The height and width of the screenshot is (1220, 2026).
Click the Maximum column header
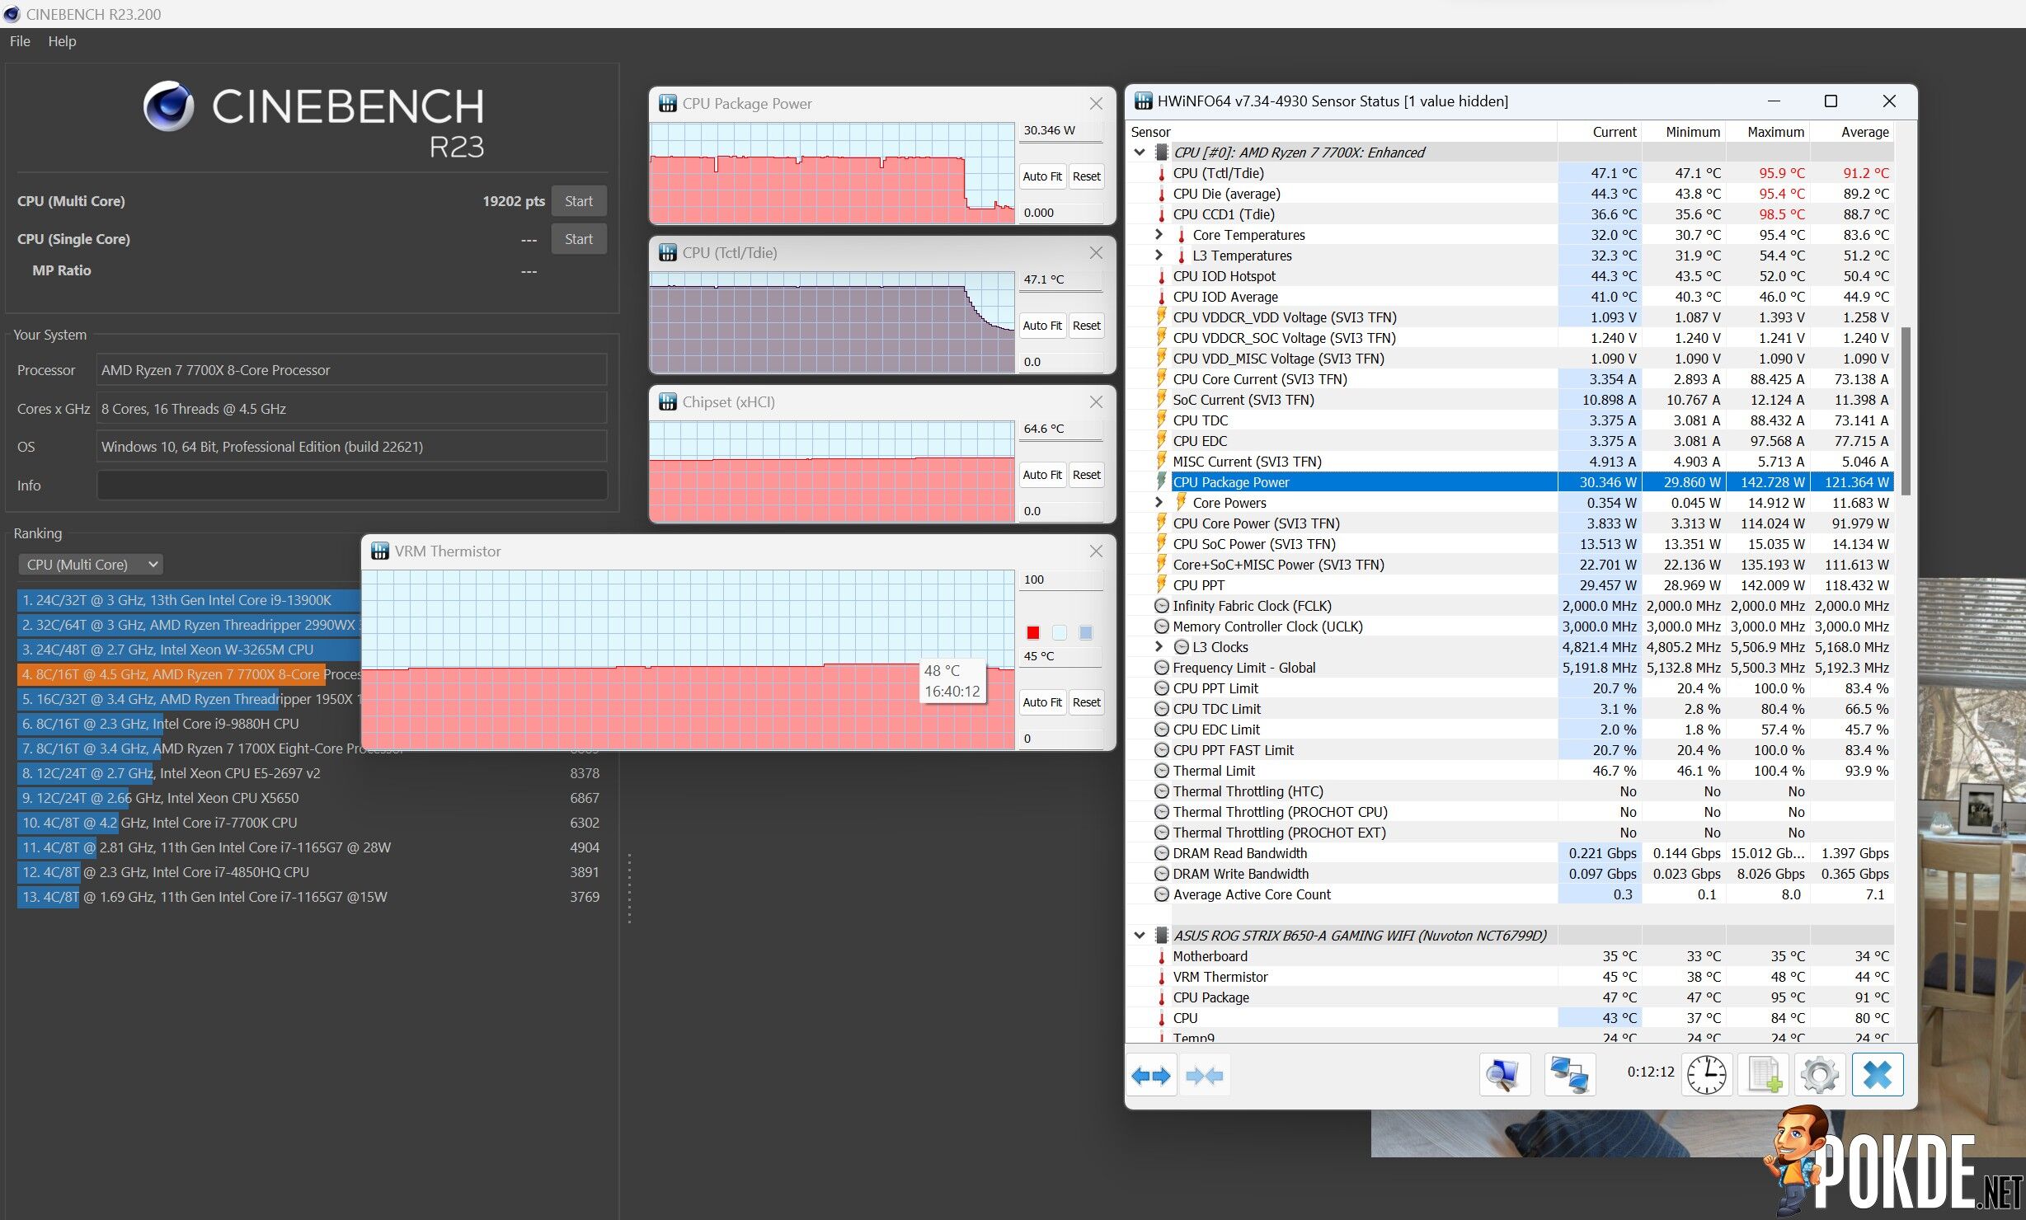(1767, 132)
